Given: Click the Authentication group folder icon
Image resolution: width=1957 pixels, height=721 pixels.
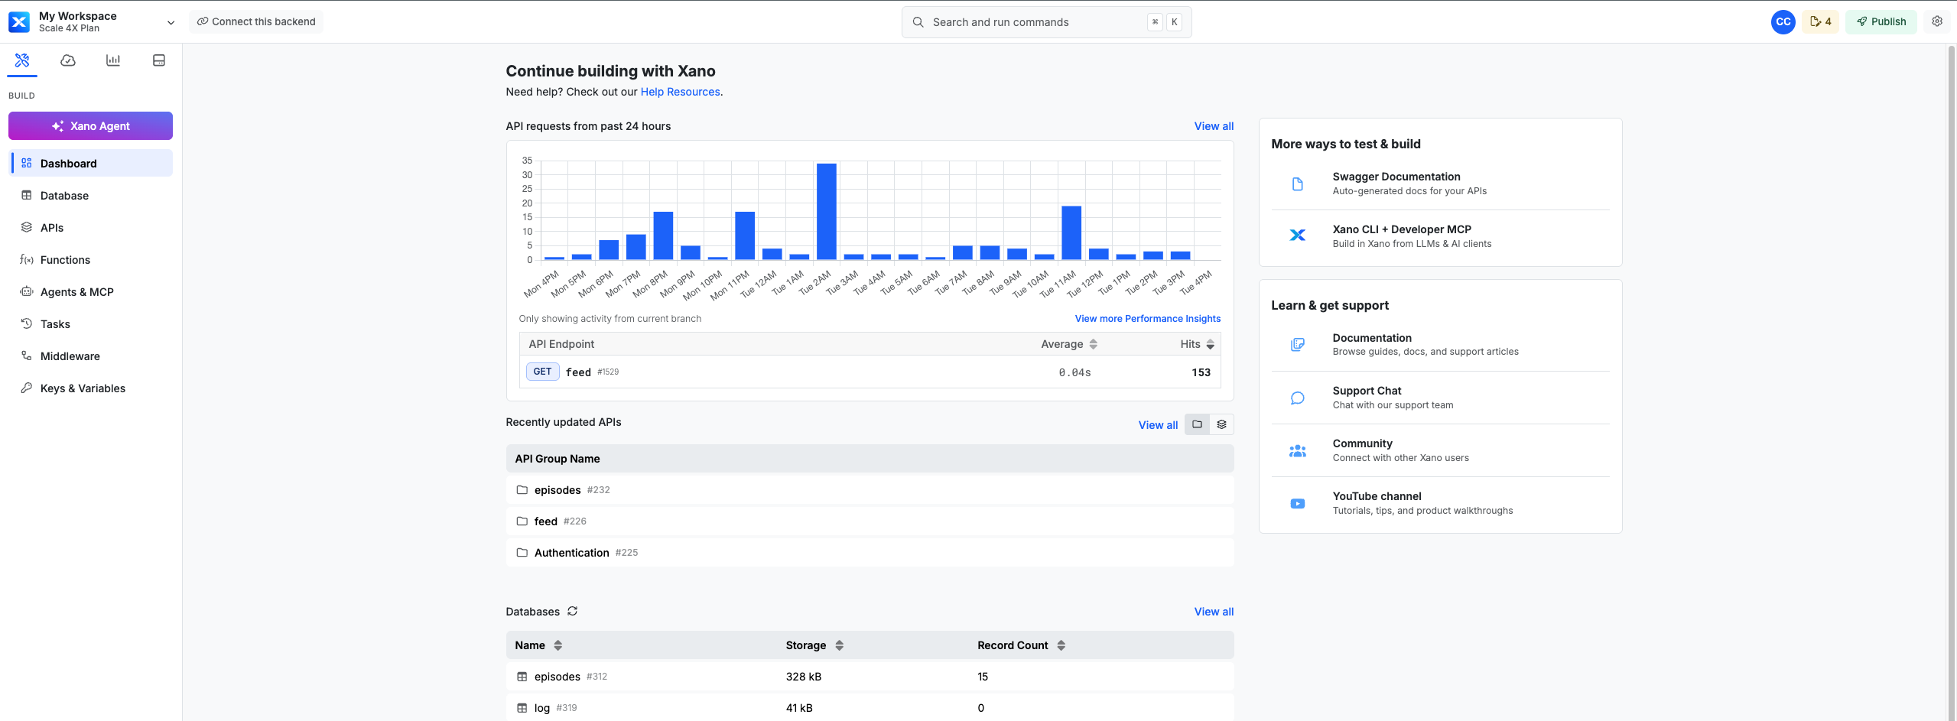Looking at the screenshot, I should 522,553.
